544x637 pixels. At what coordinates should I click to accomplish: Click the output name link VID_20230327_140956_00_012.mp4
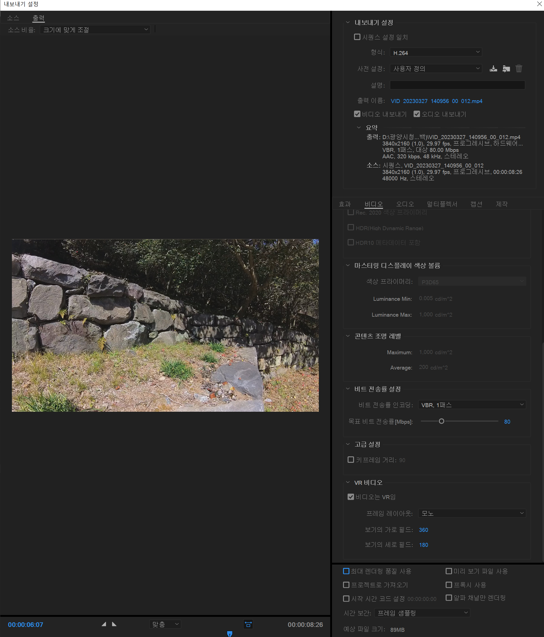click(436, 101)
